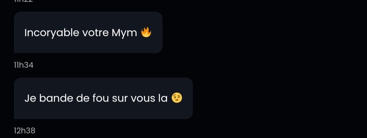Viewport: 367px width, 138px height.
Task: Click the word "de" in the second message
Action: 83,98
